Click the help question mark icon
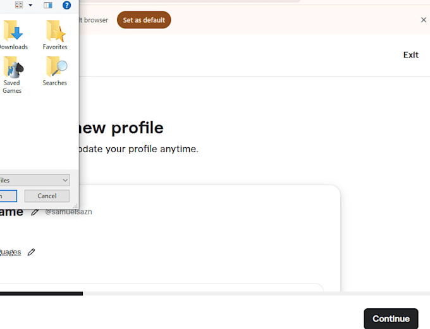Image resolution: width=430 pixels, height=329 pixels. 66,5
